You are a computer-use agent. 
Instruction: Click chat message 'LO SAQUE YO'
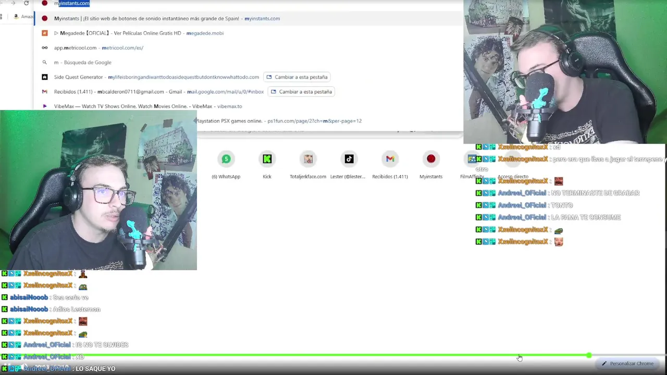pyautogui.click(x=95, y=369)
